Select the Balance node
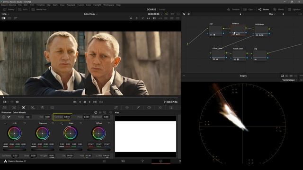This screenshot has height=170, width=303. click(x=238, y=30)
